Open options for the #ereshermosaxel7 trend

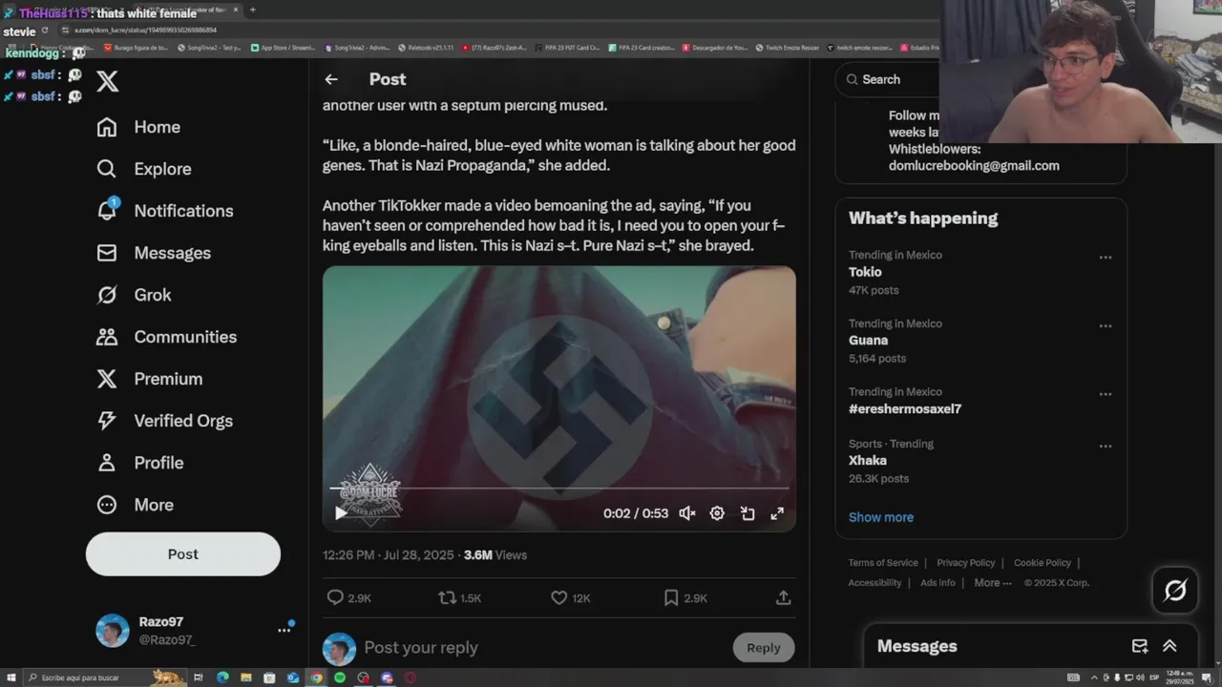coord(1105,394)
